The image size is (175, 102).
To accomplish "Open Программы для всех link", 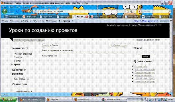I will point(145,72).
